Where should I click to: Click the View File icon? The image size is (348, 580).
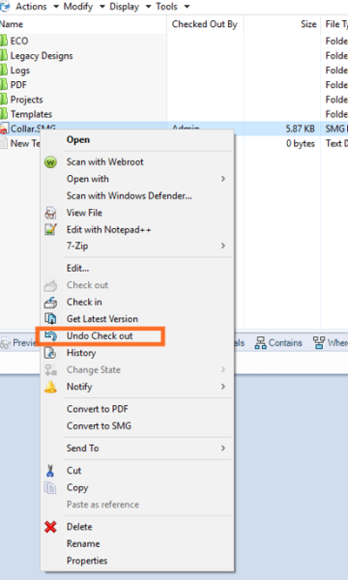click(50, 213)
